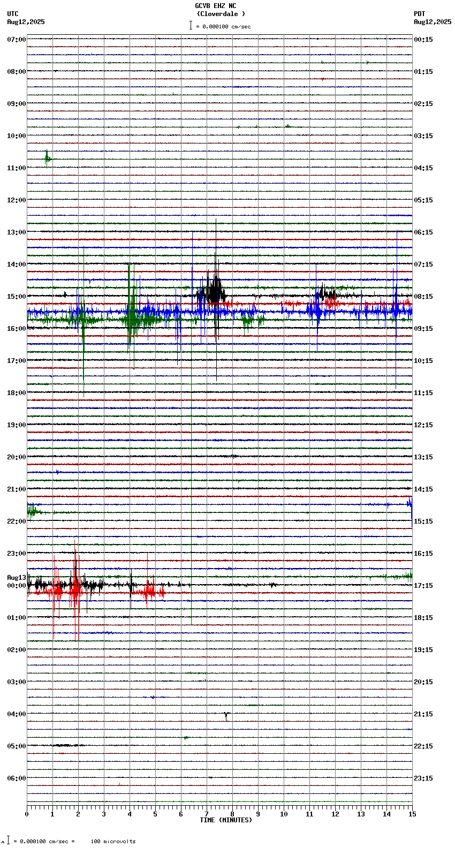The image size is (455, 848).
Task: Click the 23:00 UTC row label
Action: coord(16,554)
